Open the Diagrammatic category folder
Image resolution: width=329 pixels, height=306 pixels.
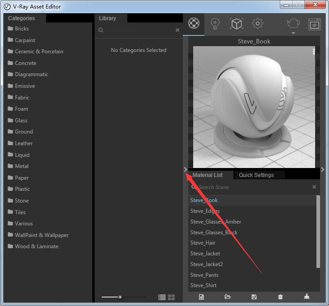pyautogui.click(x=28, y=74)
